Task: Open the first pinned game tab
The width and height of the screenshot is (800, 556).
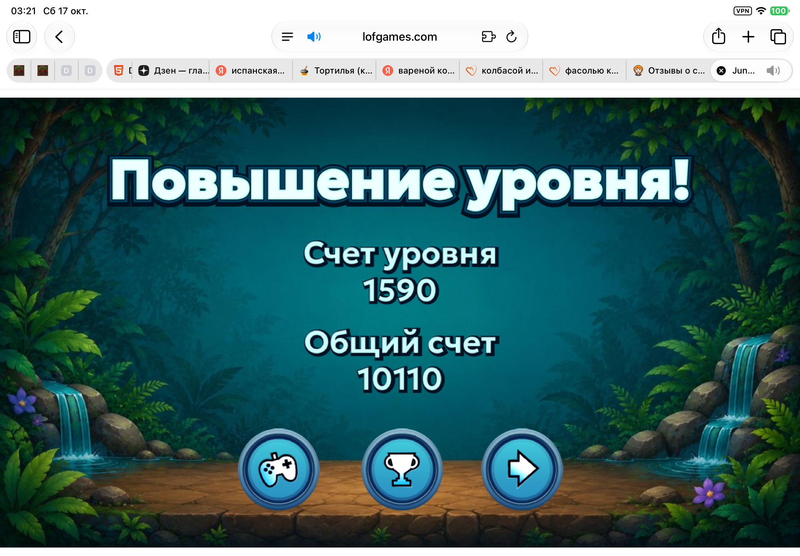Action: 19,71
